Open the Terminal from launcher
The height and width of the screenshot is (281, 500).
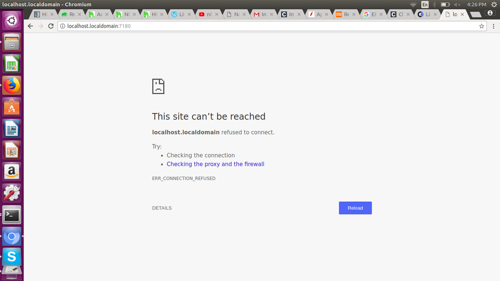[x=12, y=214]
